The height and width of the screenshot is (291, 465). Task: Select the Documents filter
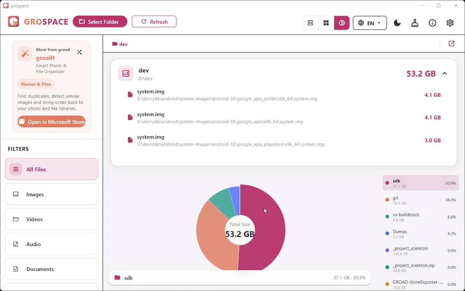(x=52, y=269)
